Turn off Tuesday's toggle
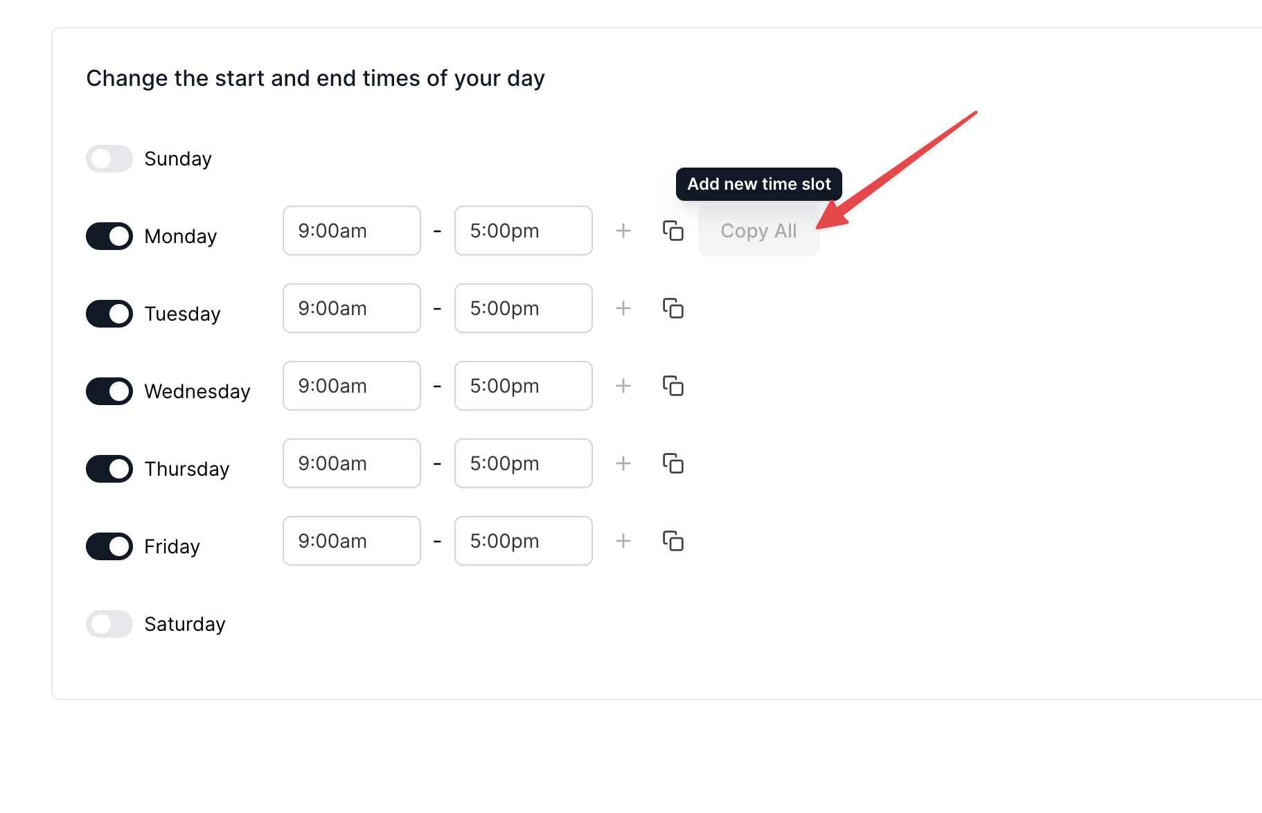The height and width of the screenshot is (813, 1262). click(109, 314)
